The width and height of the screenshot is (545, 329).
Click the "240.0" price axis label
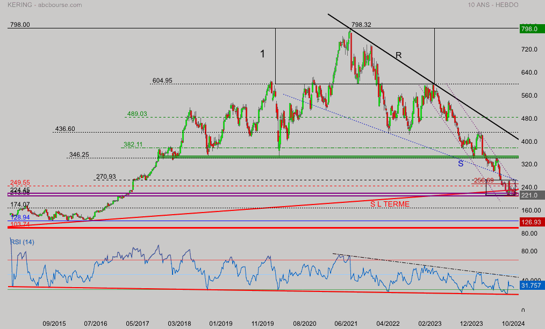529,187
